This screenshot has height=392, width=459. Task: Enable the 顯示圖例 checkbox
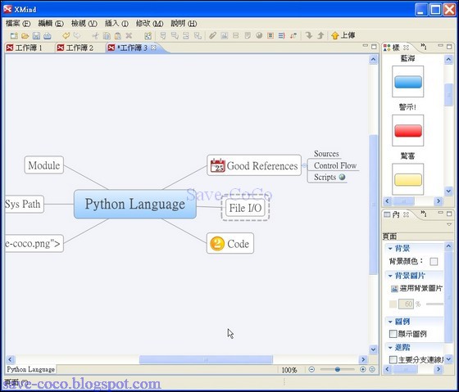click(393, 334)
